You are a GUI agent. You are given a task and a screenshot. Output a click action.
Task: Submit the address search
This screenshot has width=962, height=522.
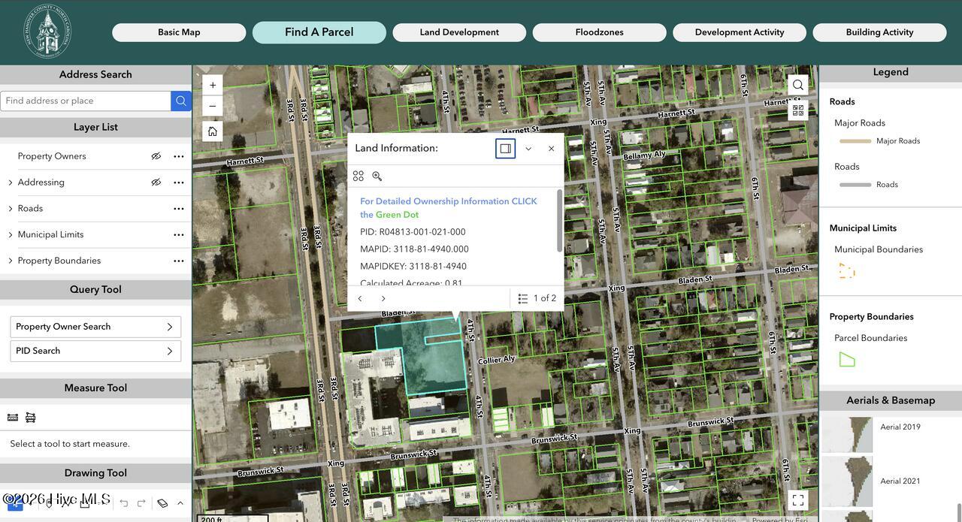[181, 101]
